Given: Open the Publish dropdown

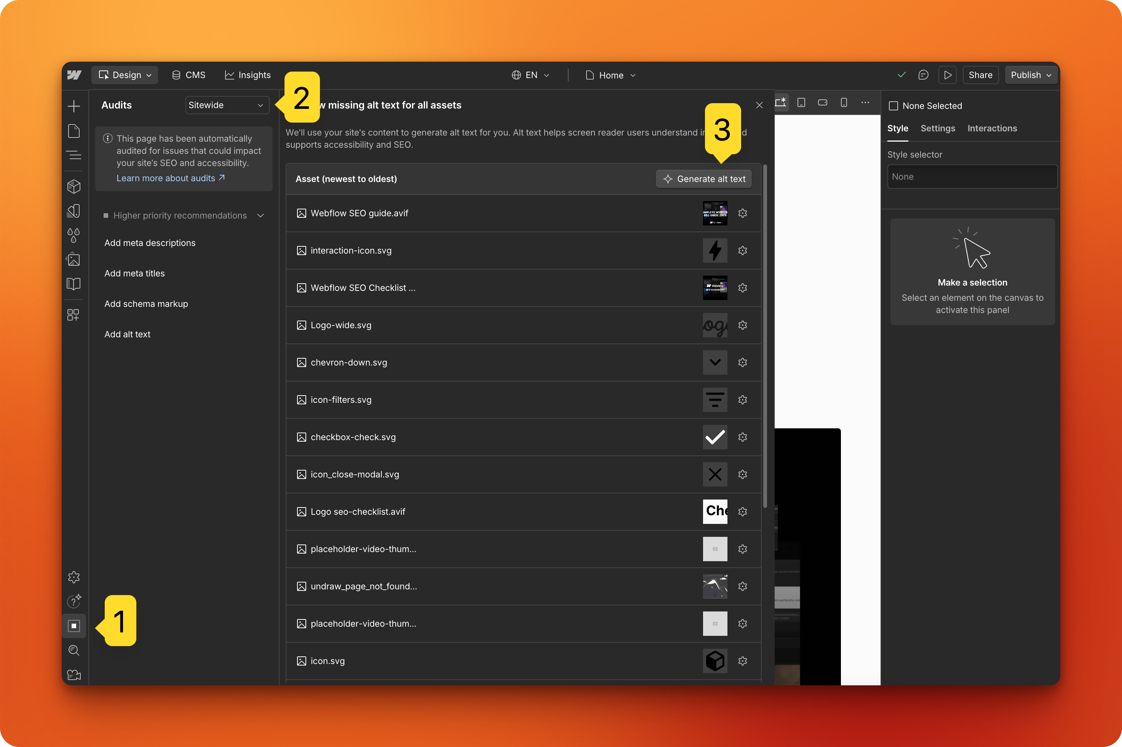Looking at the screenshot, I should tap(1031, 75).
